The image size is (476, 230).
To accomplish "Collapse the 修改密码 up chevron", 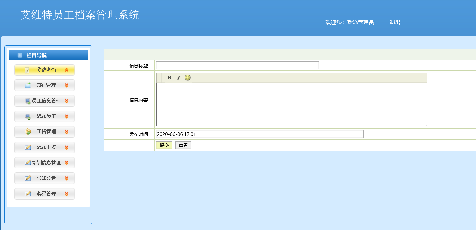I will coord(67,70).
